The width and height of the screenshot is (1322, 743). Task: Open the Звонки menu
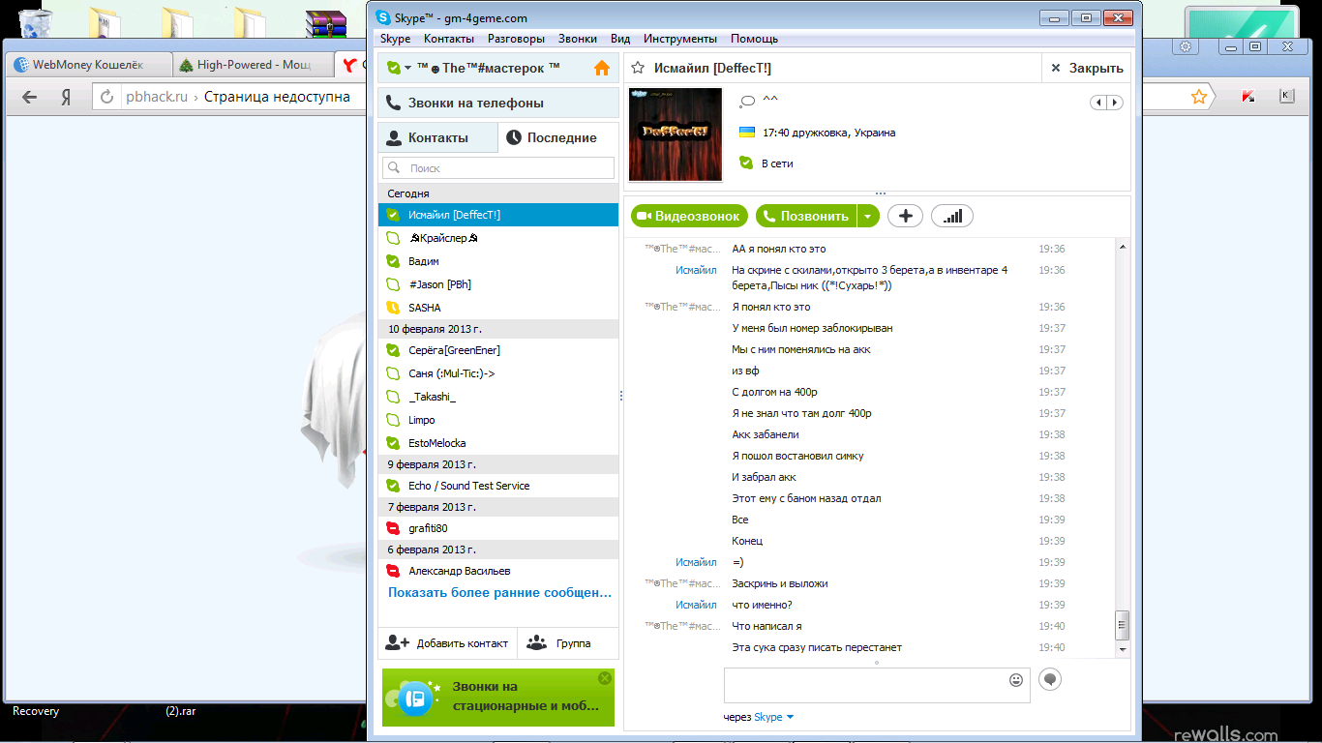[578, 39]
